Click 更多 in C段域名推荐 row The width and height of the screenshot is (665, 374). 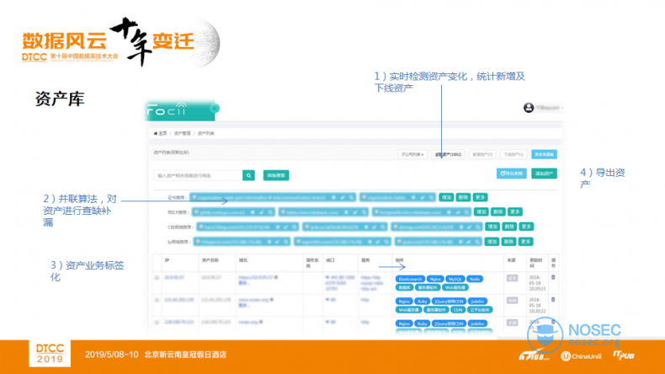pyautogui.click(x=526, y=227)
